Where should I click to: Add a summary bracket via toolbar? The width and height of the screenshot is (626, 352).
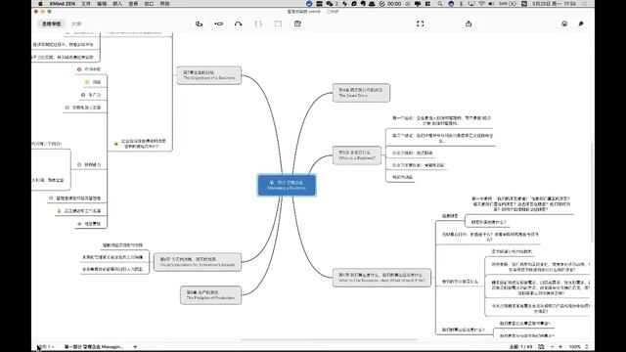click(x=258, y=23)
